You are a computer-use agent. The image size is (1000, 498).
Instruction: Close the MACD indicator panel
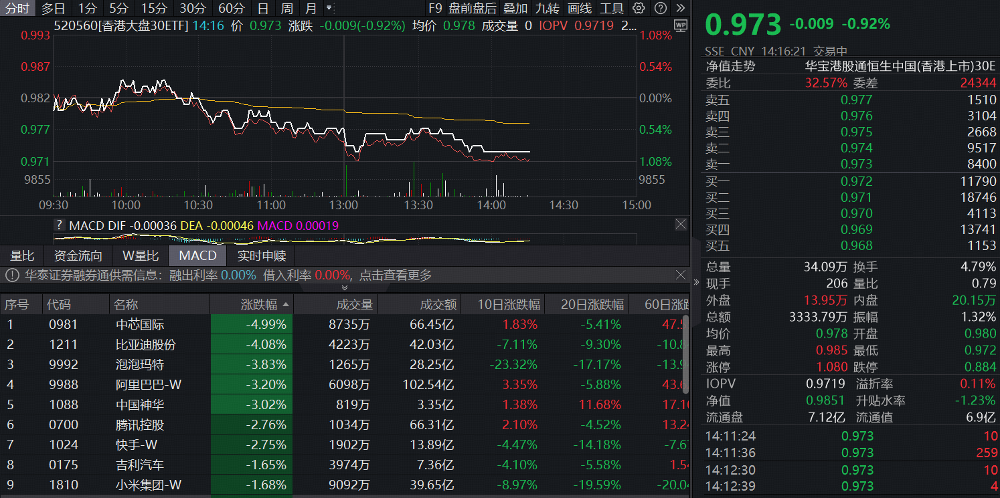tap(681, 224)
